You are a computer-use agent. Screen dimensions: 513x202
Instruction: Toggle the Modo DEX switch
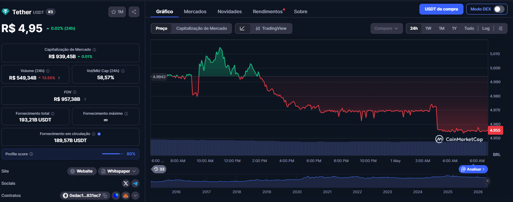point(499,9)
